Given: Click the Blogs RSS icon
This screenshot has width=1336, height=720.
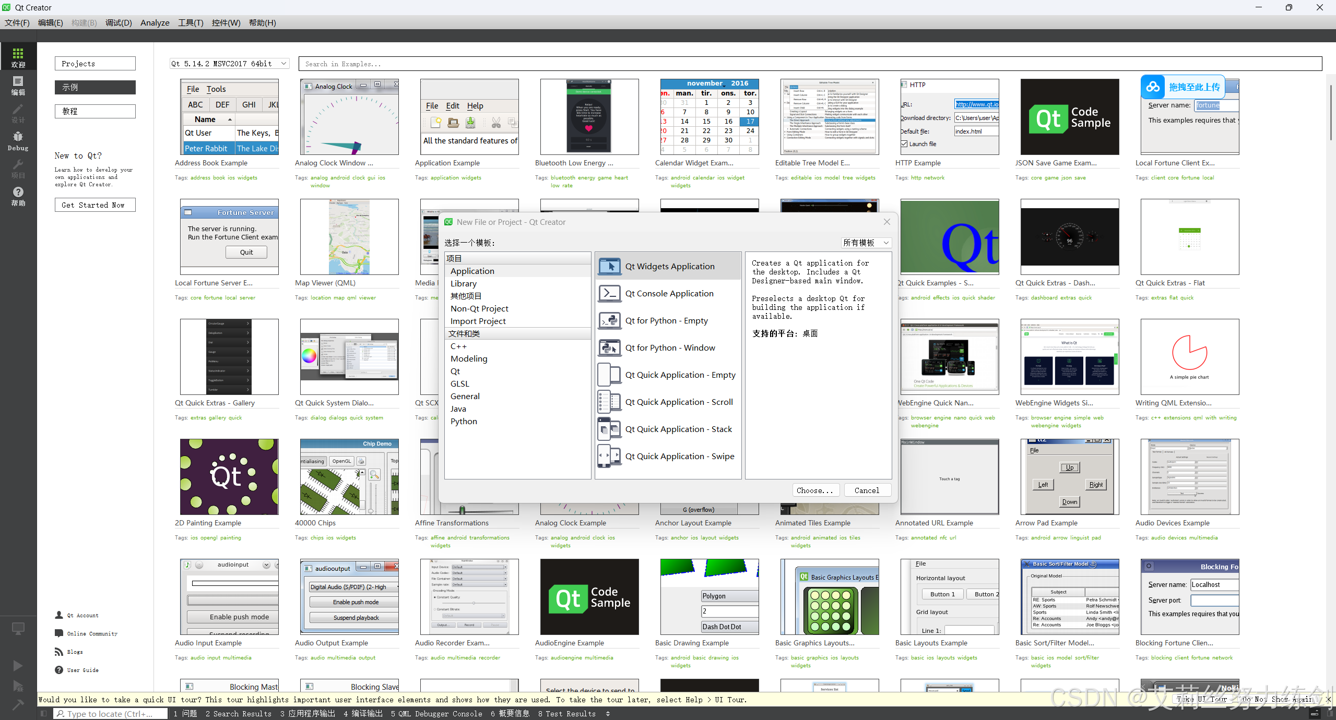Looking at the screenshot, I should (58, 652).
